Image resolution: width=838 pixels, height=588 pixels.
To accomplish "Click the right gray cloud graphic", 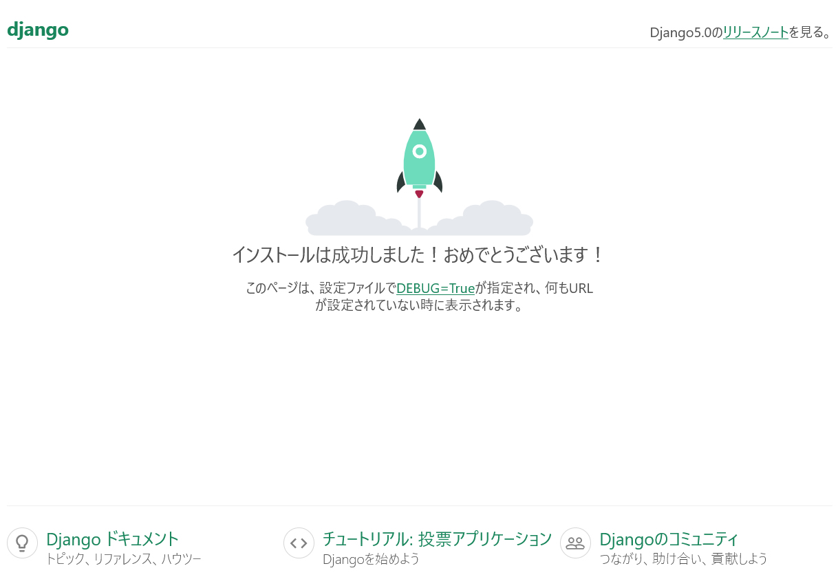I will (x=492, y=219).
